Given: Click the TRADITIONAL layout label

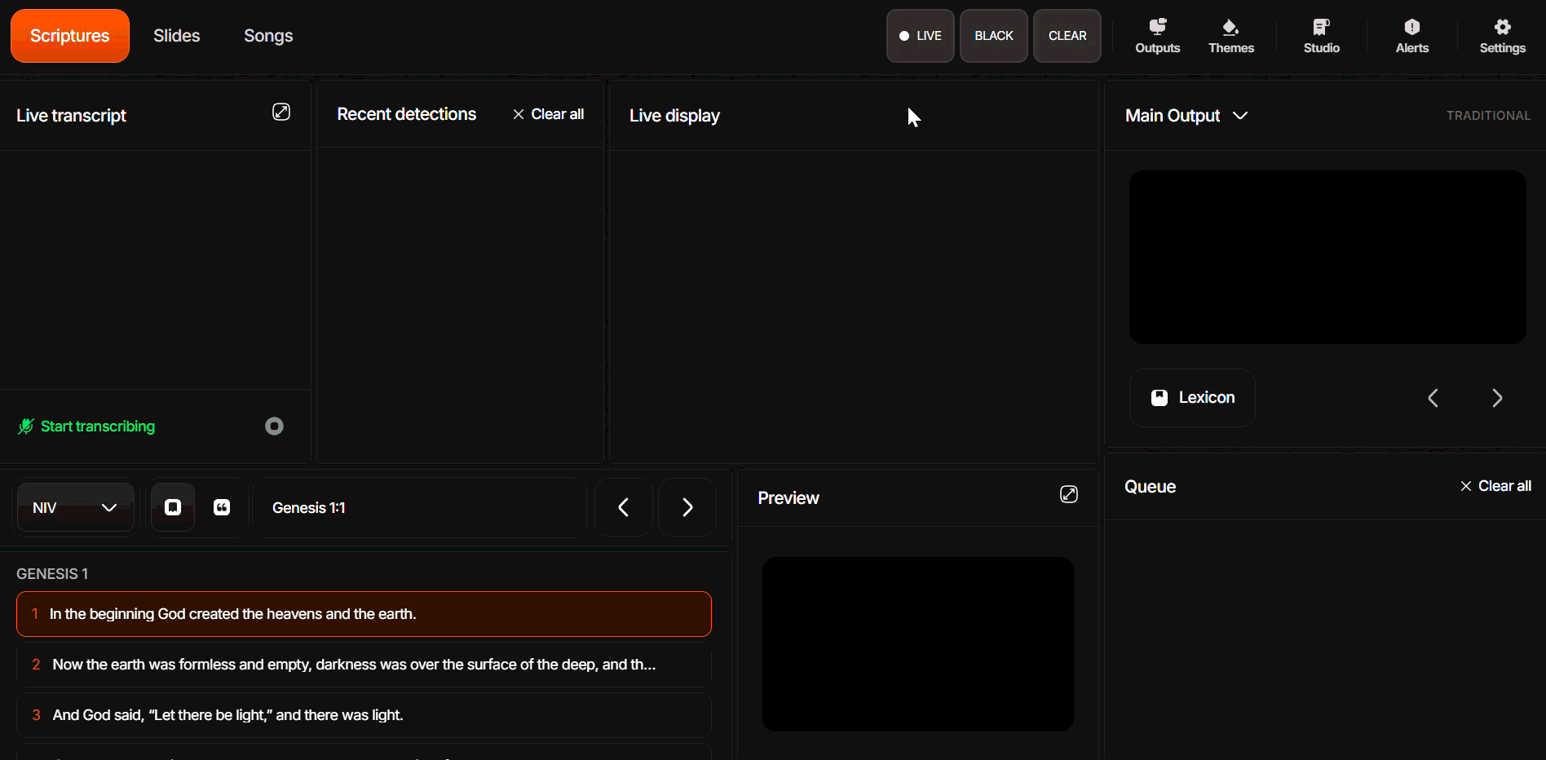Looking at the screenshot, I should (1488, 116).
